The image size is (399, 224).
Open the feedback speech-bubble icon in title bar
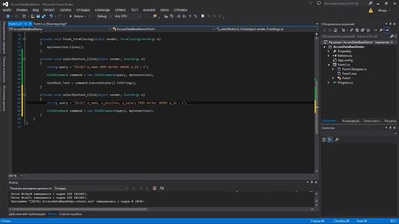coord(319,3)
